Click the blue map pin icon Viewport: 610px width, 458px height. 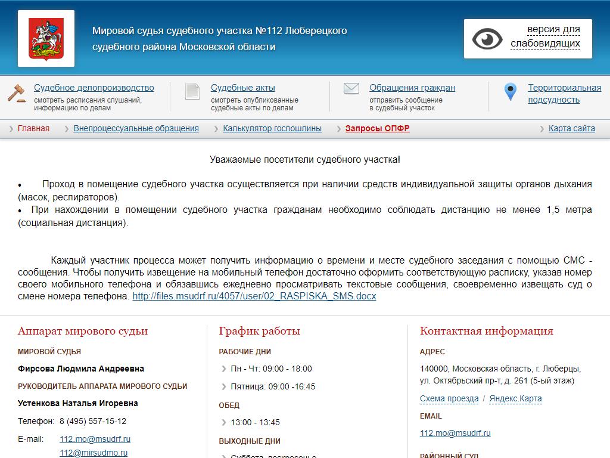point(510,92)
